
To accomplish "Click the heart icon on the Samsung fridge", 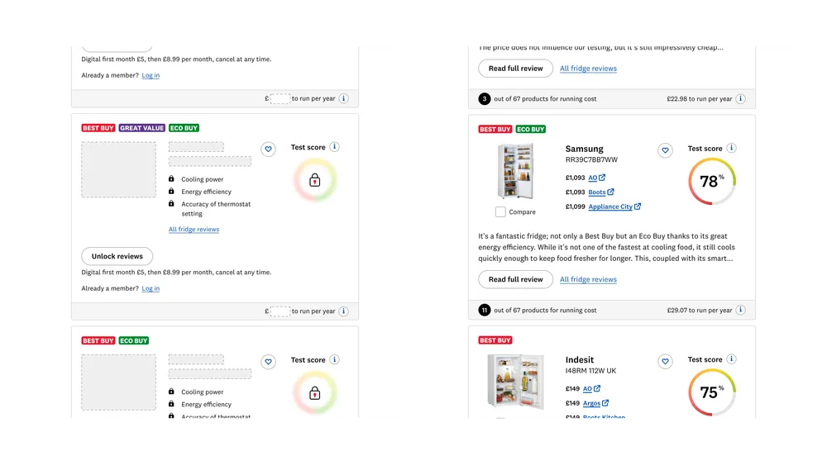I will point(665,150).
